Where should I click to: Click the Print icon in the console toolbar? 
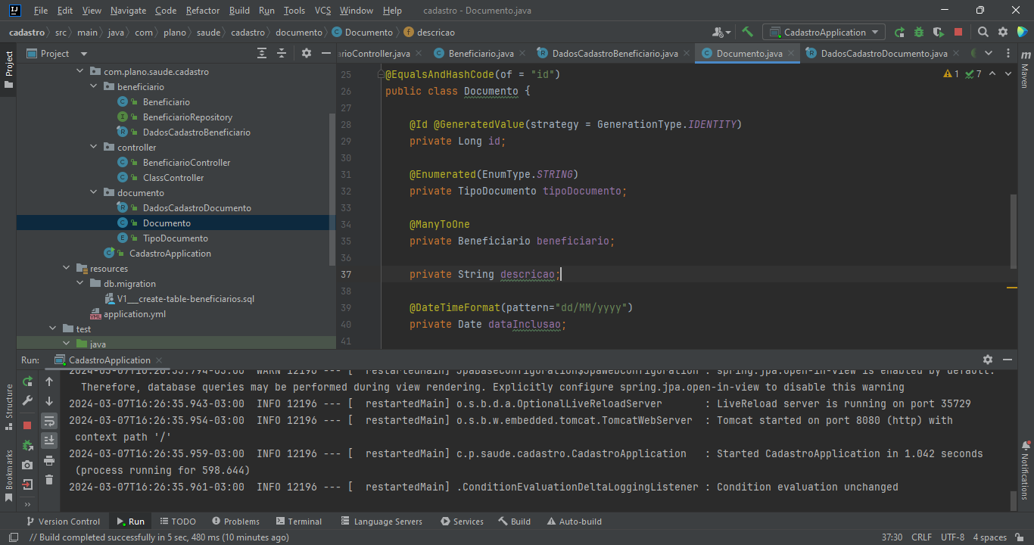click(x=49, y=460)
